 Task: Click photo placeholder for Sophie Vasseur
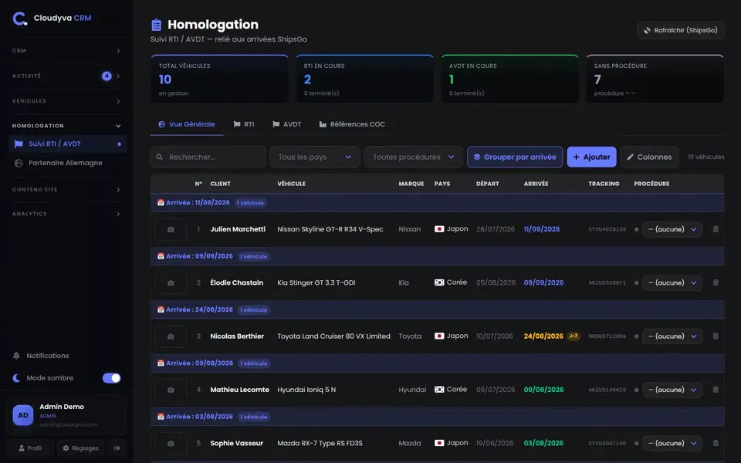click(171, 443)
